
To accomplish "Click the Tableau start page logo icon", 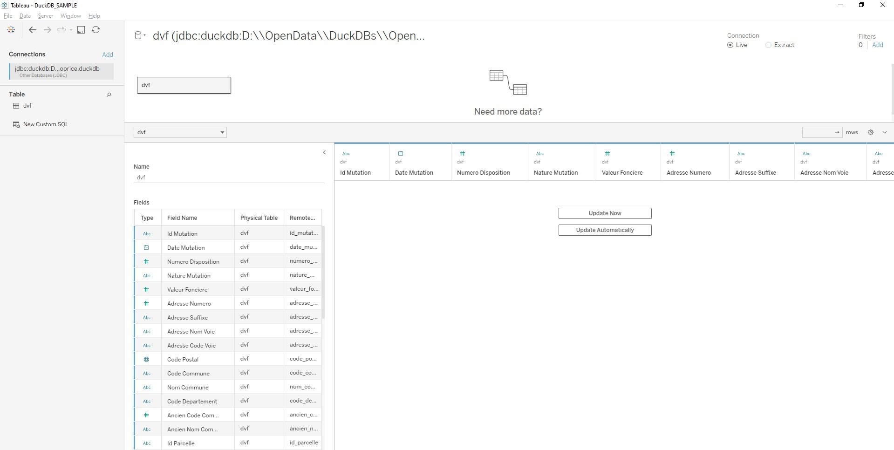I will pos(11,29).
